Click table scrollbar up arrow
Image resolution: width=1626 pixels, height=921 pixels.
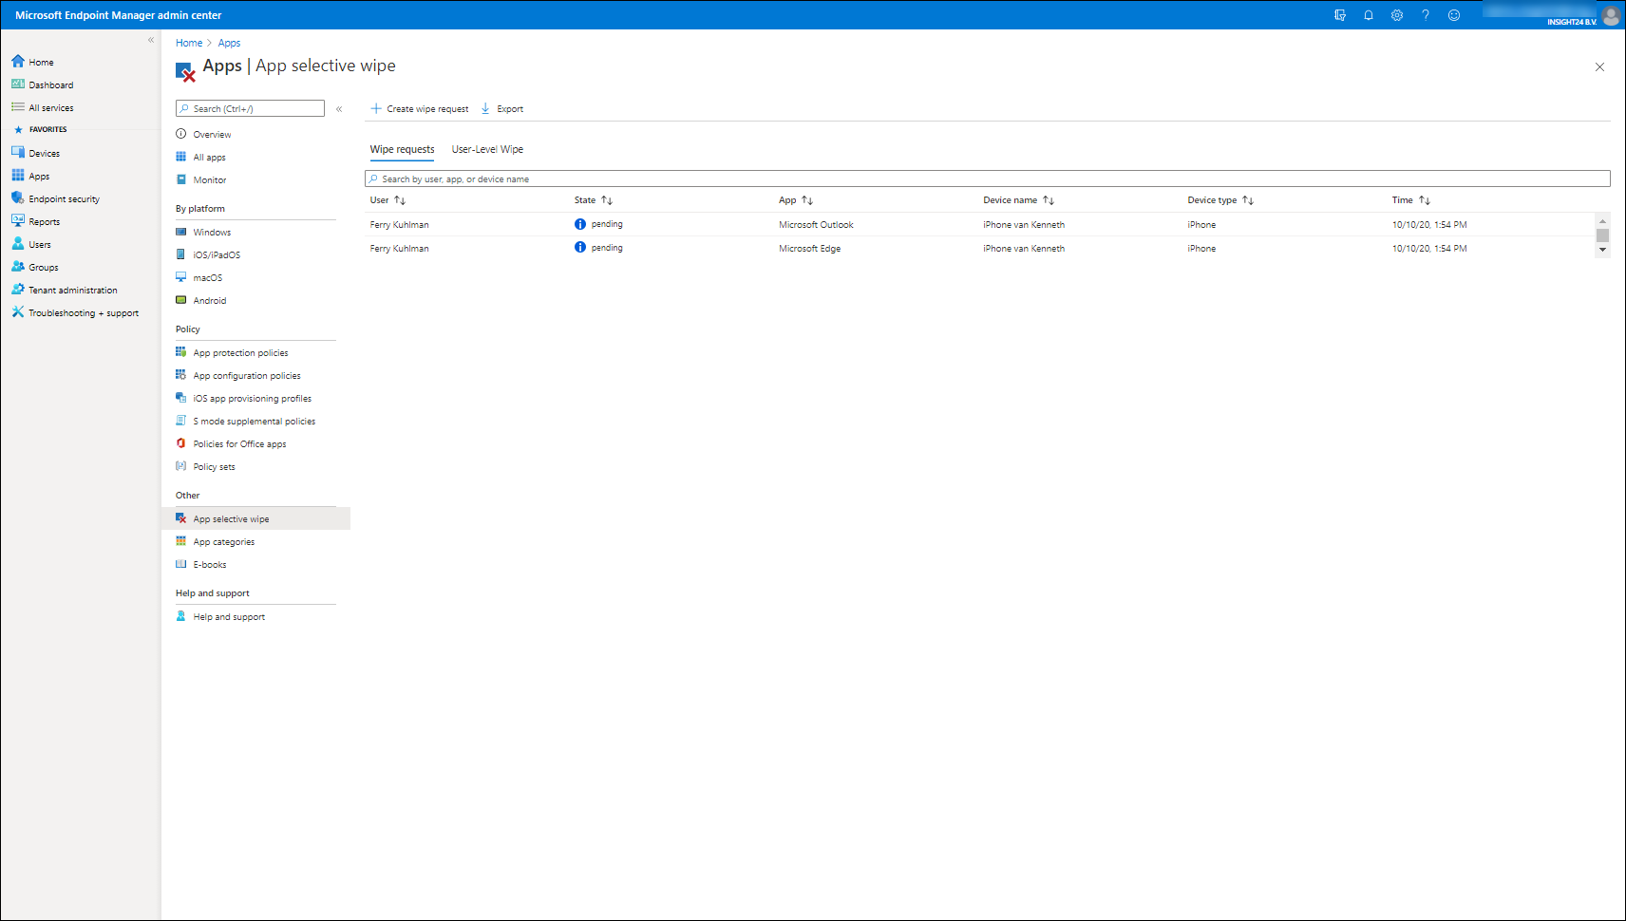coord(1603,220)
